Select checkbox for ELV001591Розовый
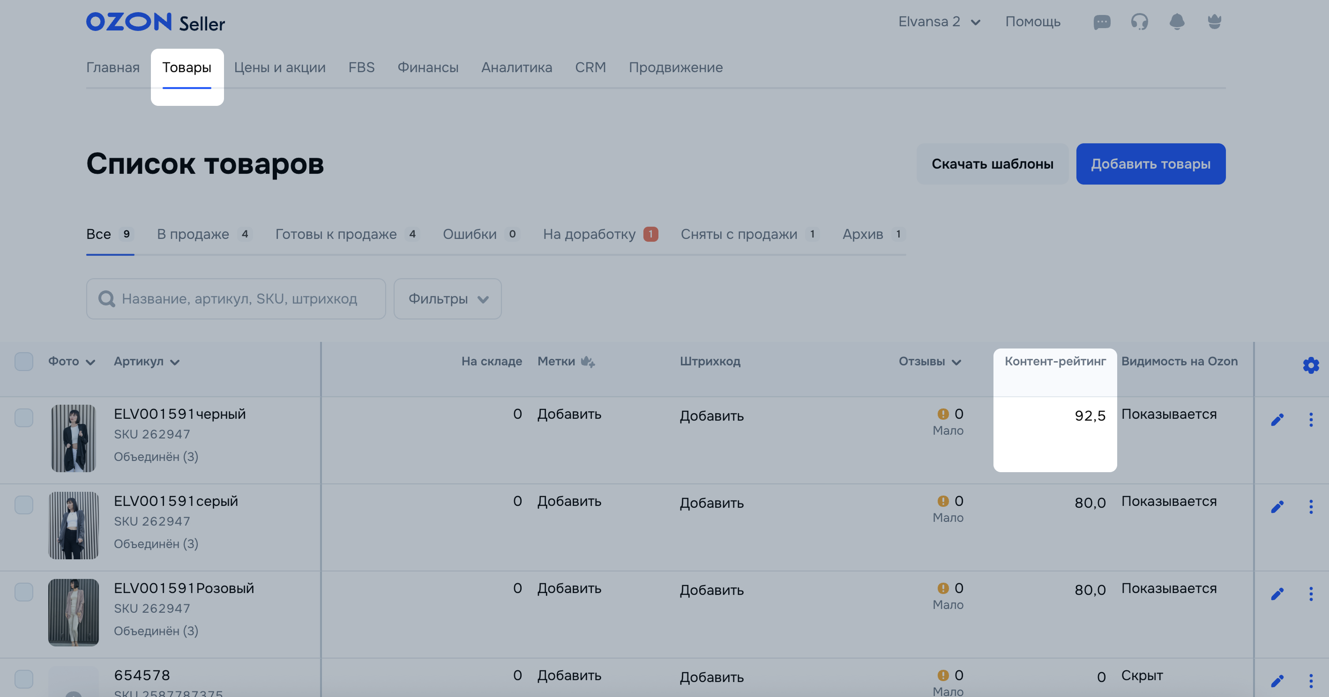The width and height of the screenshot is (1329, 697). tap(24, 592)
